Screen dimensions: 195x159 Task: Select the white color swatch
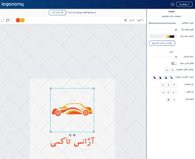tap(13, 20)
